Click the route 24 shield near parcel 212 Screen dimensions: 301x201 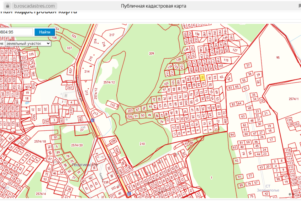(x=92, y=120)
